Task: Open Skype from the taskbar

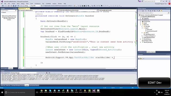Action: click(50, 91)
